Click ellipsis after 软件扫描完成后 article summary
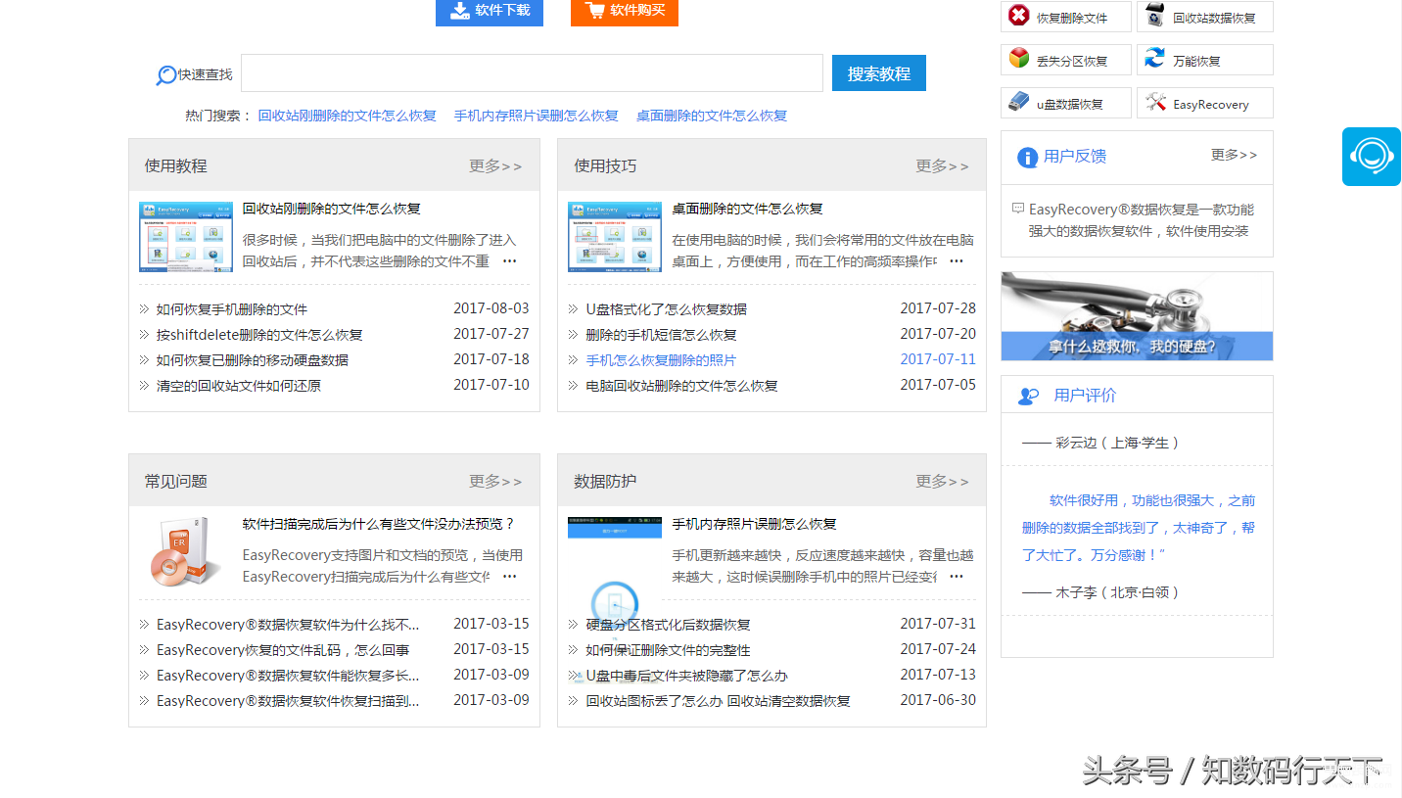The height and width of the screenshot is (798, 1402). pos(509,577)
